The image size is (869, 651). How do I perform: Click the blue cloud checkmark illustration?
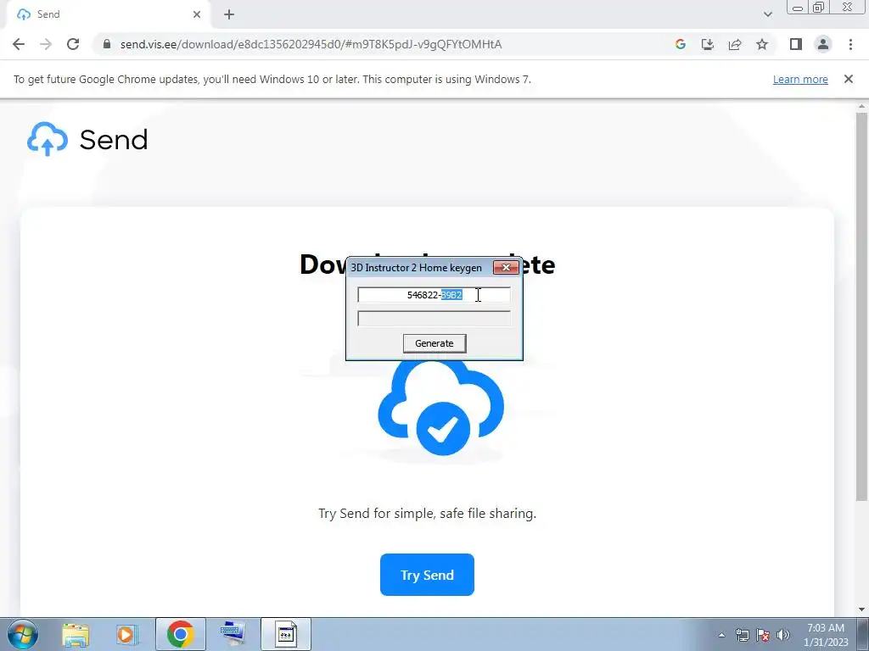tap(441, 409)
